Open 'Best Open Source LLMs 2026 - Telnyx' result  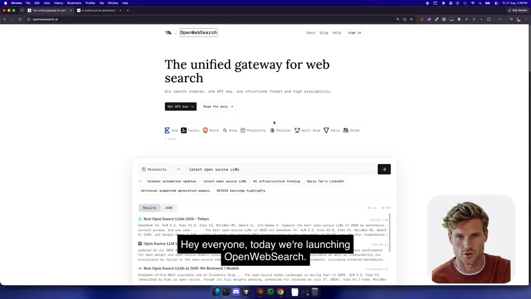click(176, 219)
